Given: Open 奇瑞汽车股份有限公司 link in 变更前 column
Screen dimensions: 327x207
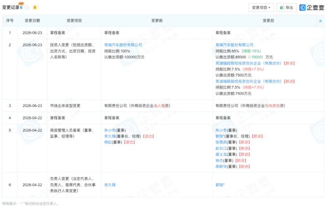Looking at the screenshot, I should tap(123, 45).
